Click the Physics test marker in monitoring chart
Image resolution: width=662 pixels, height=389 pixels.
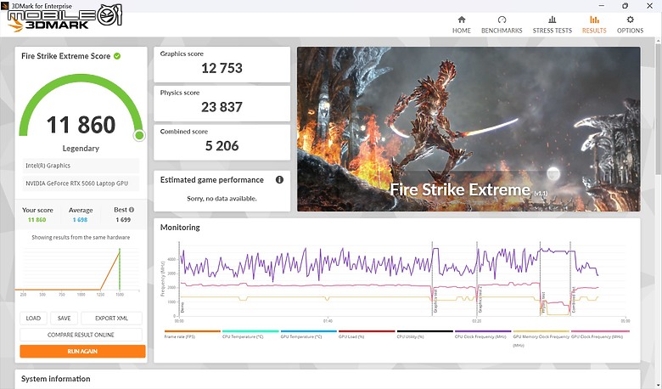(x=543, y=302)
